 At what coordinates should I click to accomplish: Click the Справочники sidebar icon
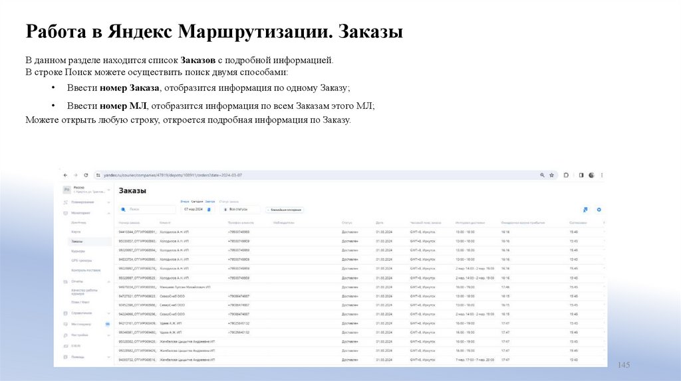tap(66, 313)
